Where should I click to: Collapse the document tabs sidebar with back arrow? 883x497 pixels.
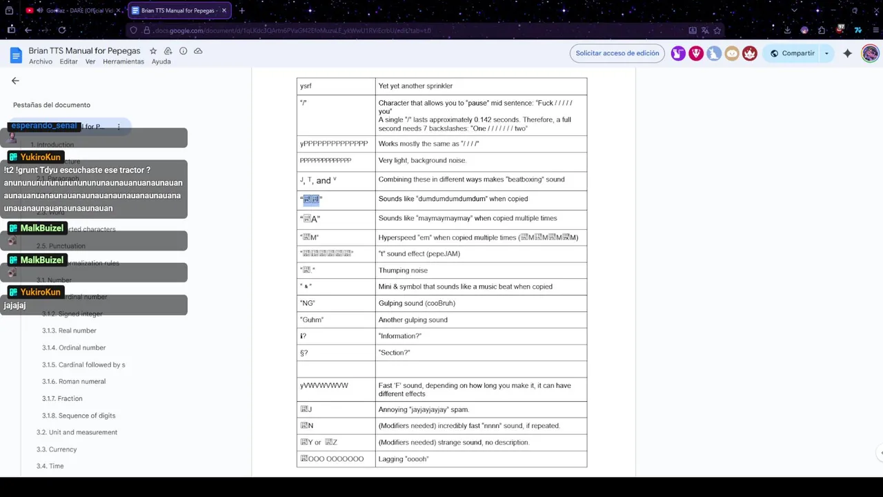click(x=15, y=81)
